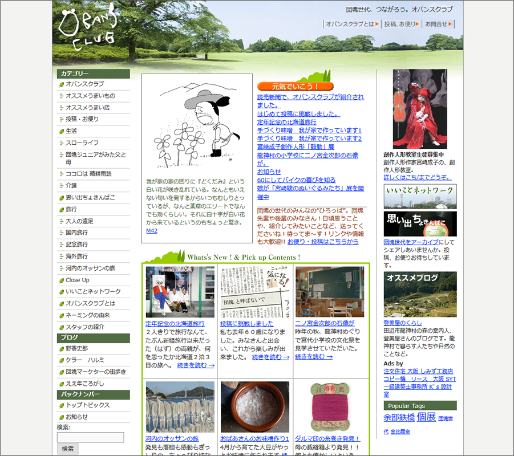Open the ええ年ころがし blog
This screenshot has height=456, width=514.
pos(85,383)
